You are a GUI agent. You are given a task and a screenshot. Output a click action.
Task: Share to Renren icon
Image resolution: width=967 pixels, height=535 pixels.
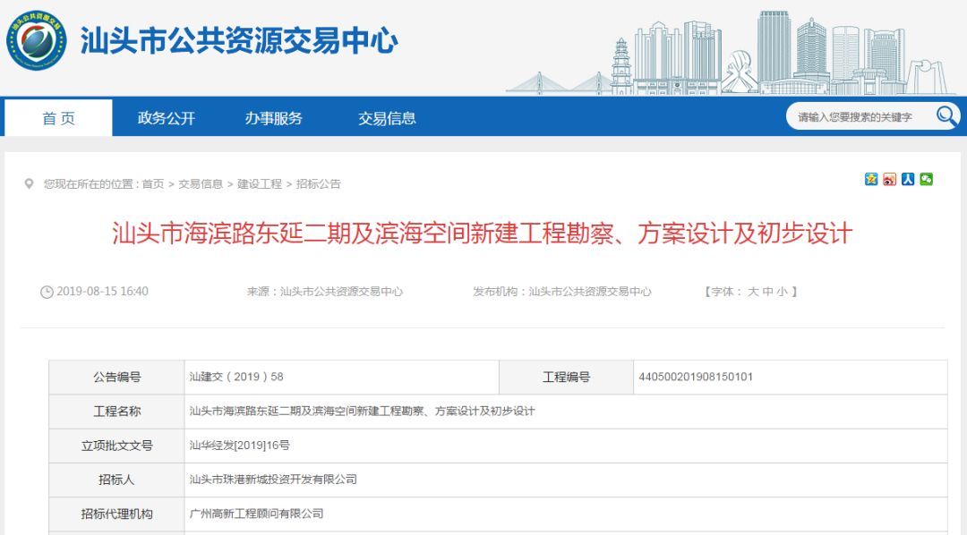[908, 179]
